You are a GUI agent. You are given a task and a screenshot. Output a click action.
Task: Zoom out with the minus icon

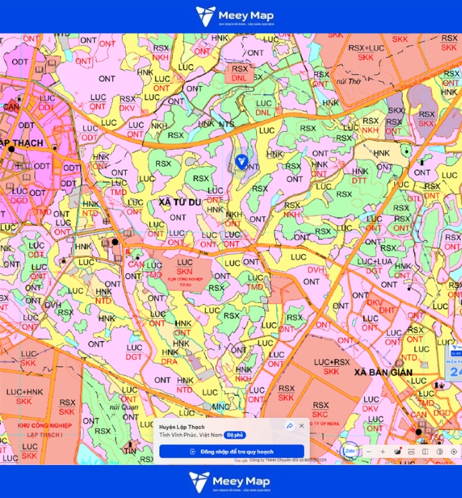tap(369, 452)
